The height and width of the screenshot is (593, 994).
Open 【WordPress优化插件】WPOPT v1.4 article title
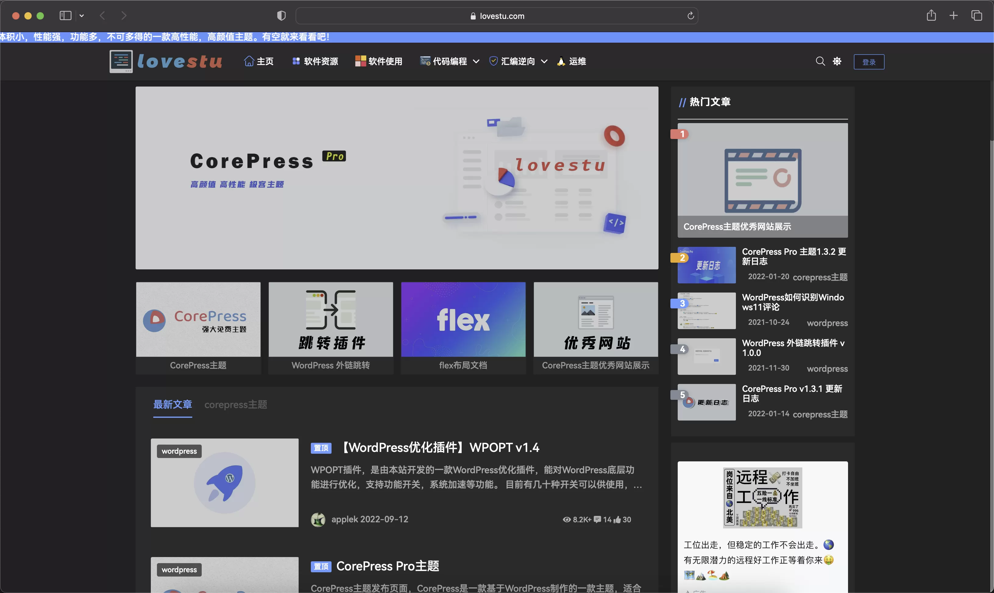tap(440, 448)
